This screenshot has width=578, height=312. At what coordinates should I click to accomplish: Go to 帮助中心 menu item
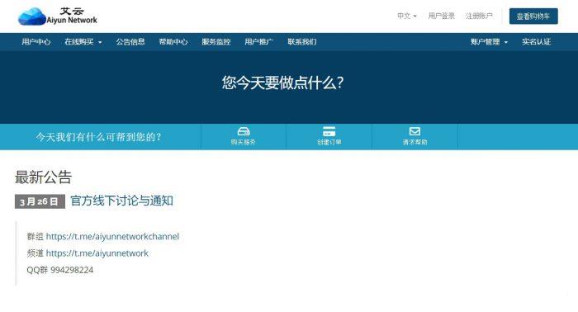tap(173, 41)
